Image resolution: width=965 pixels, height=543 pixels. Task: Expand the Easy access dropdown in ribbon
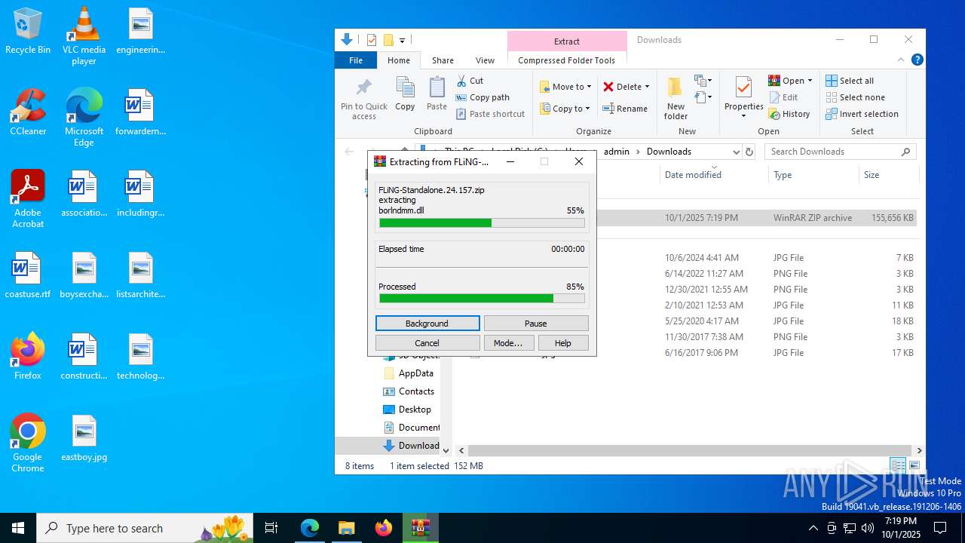pyautogui.click(x=703, y=97)
